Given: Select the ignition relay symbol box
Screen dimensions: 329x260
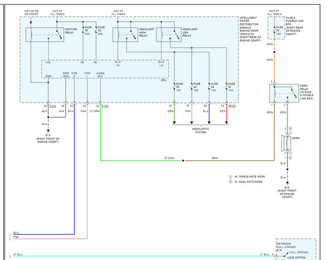Looking at the screenshot, I should coord(45,34).
